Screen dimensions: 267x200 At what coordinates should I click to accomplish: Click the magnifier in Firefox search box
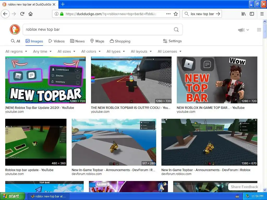(x=186, y=14)
